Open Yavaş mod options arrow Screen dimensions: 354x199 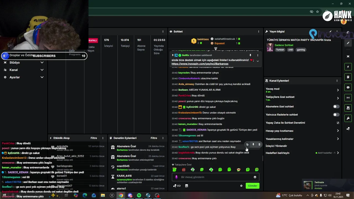(338, 90)
